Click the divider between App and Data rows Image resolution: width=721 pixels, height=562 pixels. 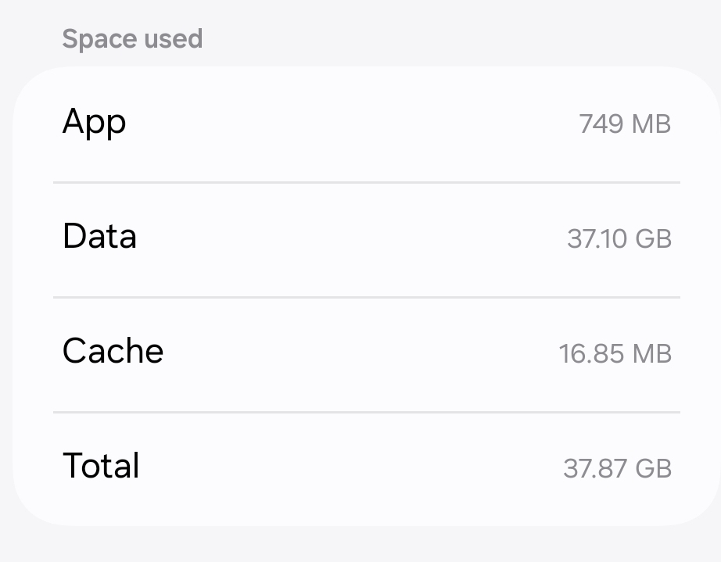click(366, 182)
